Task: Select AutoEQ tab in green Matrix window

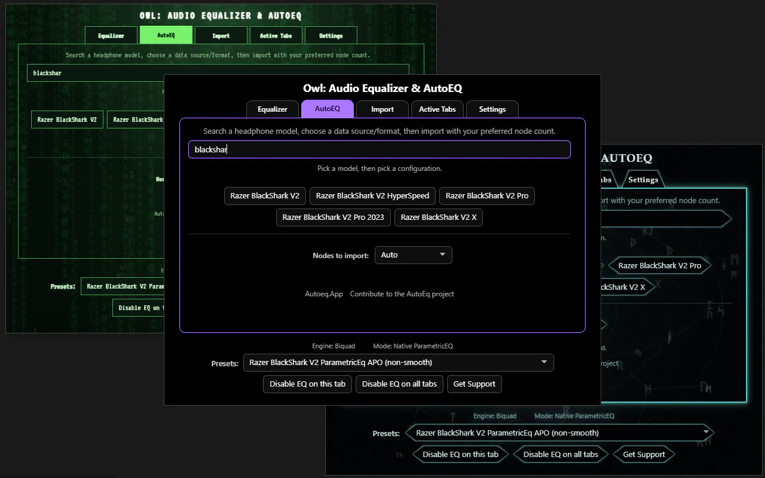Action: (x=166, y=35)
